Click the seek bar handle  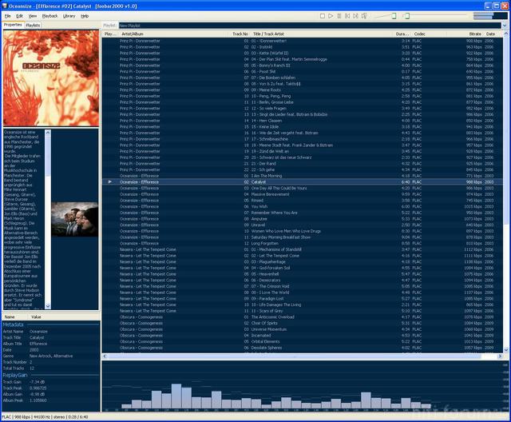406,16
